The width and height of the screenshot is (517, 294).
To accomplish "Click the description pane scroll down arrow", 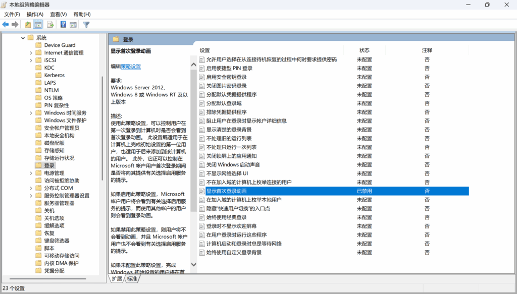I will click(x=193, y=264).
